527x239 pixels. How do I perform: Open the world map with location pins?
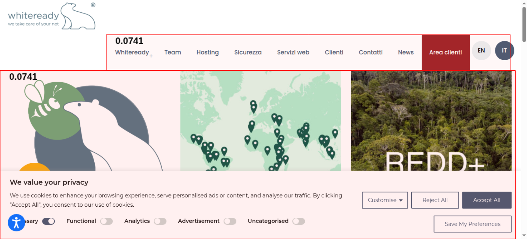[261, 121]
